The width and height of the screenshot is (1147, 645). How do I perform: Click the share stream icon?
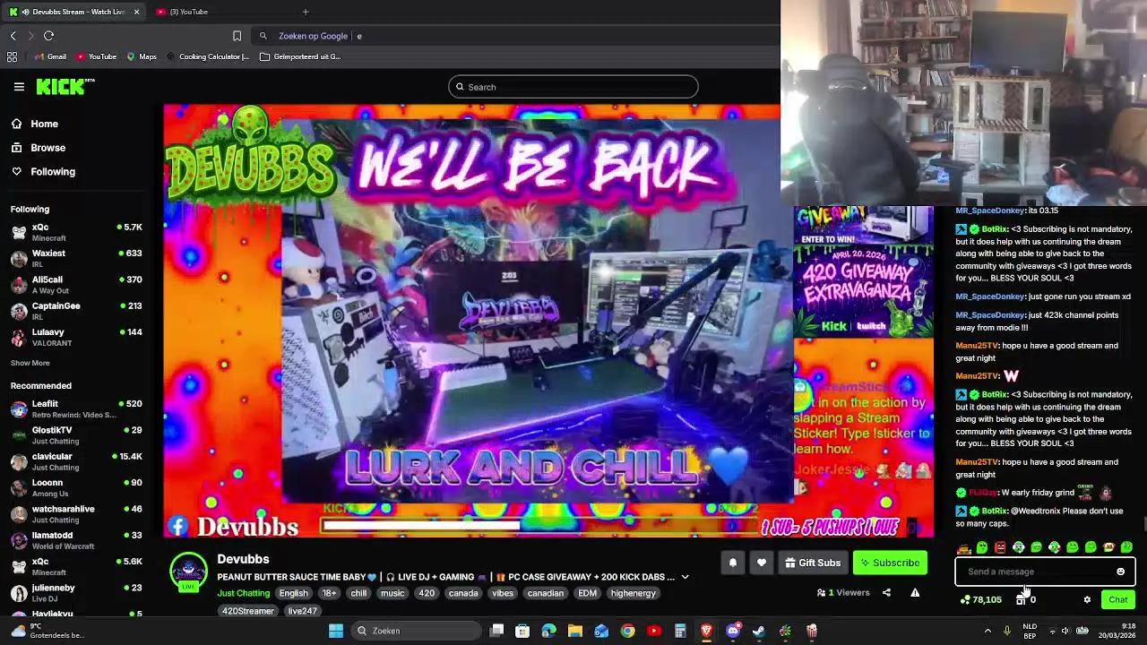click(886, 592)
